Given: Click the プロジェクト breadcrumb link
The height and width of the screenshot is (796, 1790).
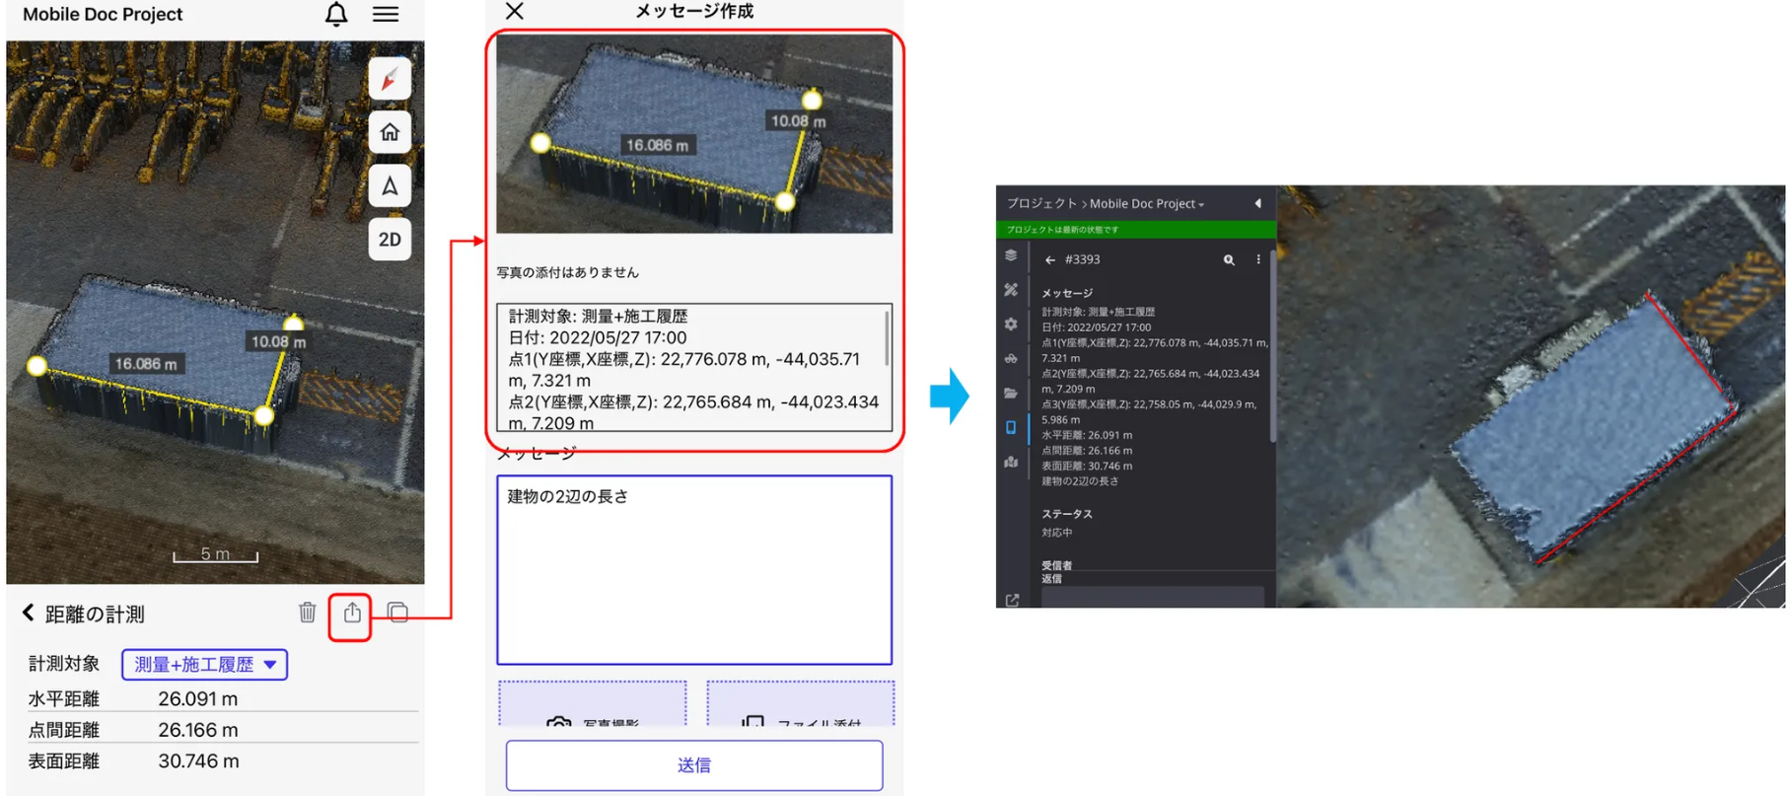Looking at the screenshot, I should tap(1041, 203).
